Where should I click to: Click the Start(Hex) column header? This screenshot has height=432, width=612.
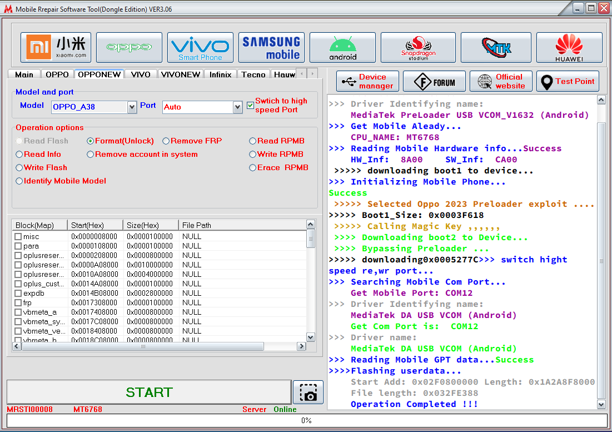click(95, 225)
